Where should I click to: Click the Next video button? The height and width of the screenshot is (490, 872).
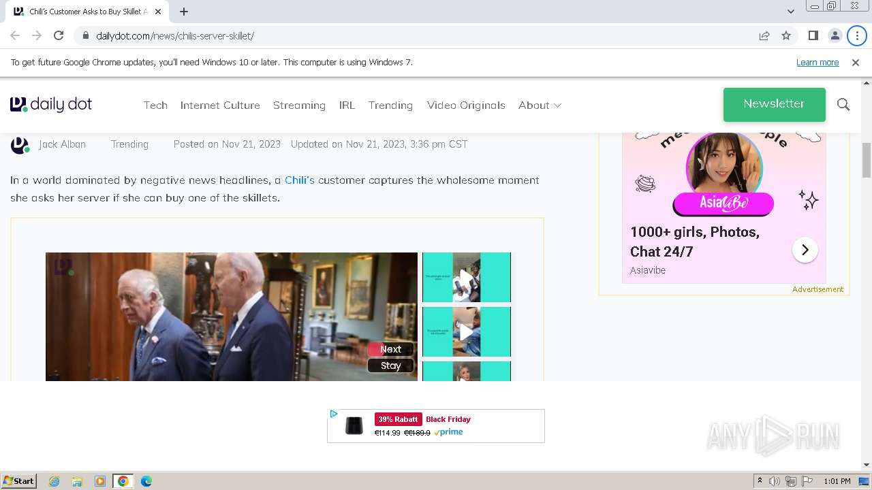pos(390,349)
